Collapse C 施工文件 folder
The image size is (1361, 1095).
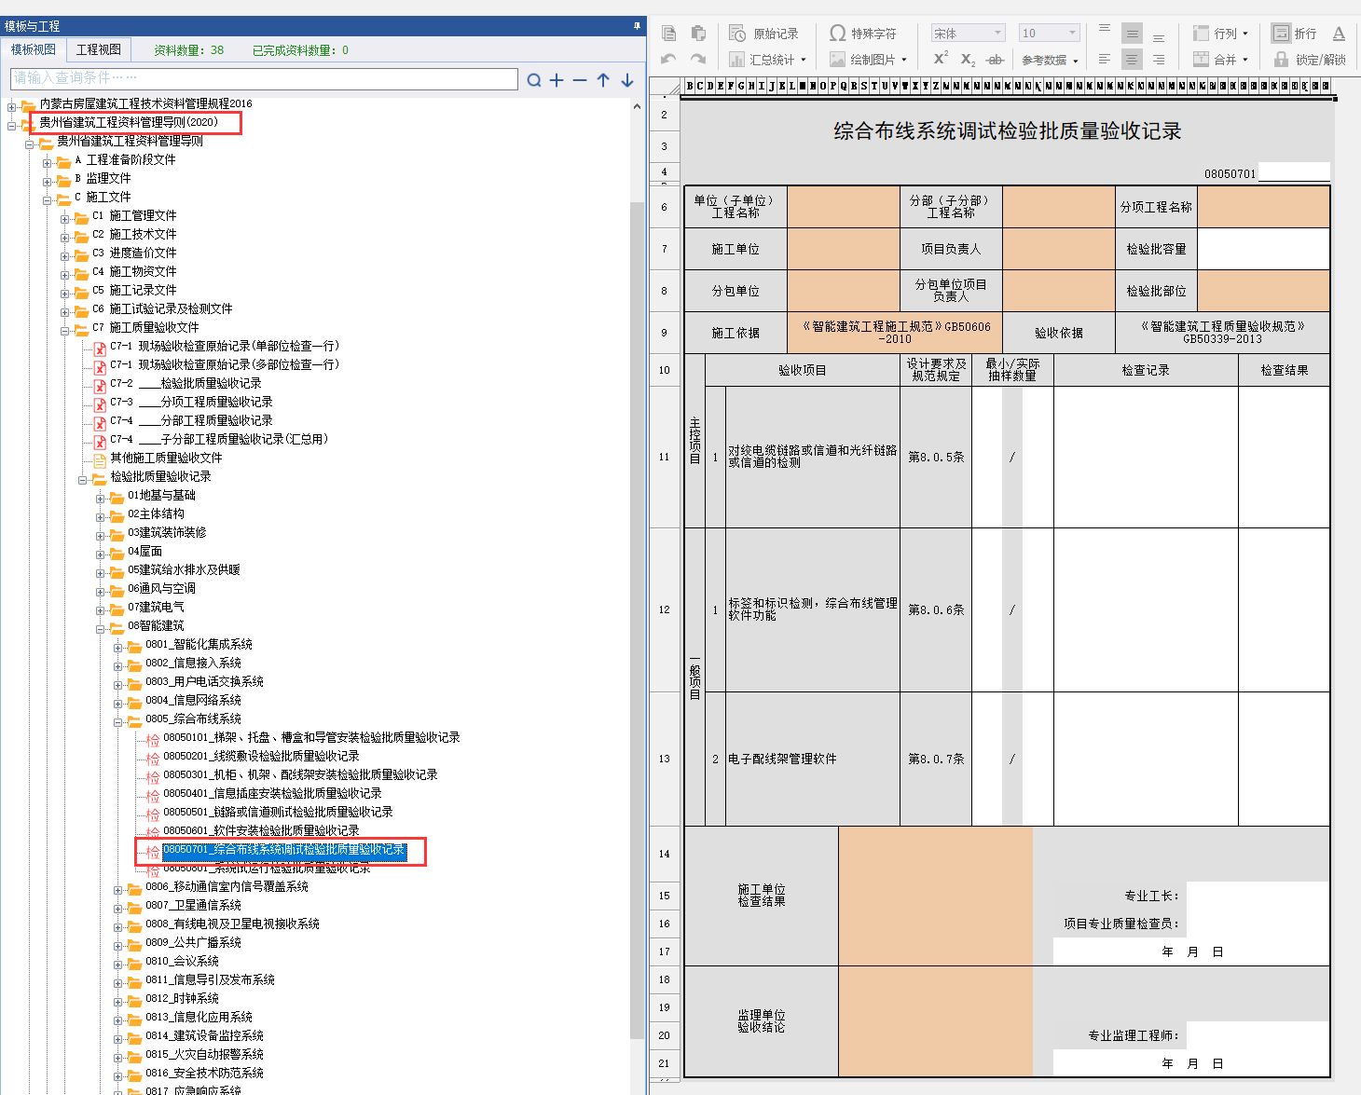click(47, 199)
